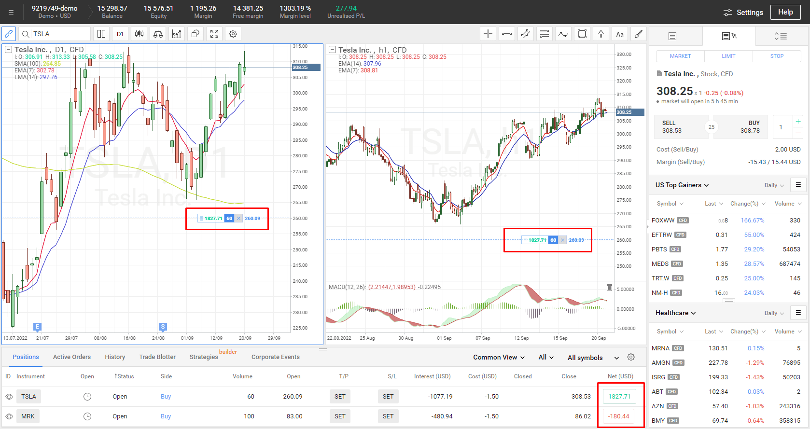Click the Help button
The height and width of the screenshot is (429, 810).
tap(785, 12)
